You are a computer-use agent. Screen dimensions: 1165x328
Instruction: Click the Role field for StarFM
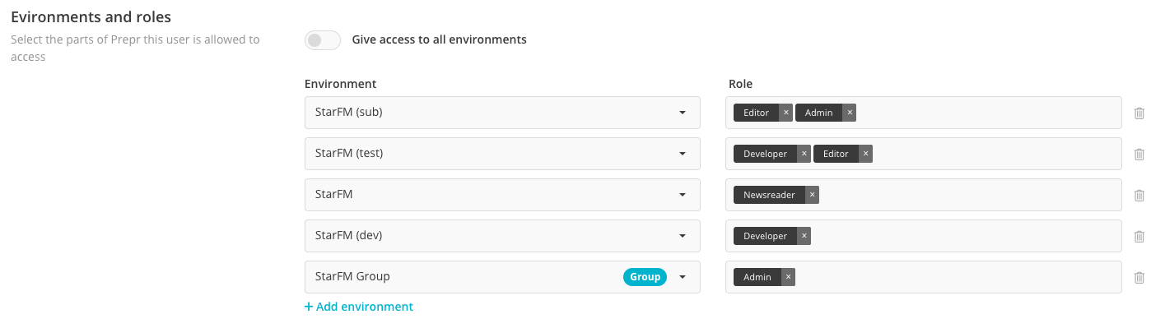pyautogui.click(x=924, y=195)
